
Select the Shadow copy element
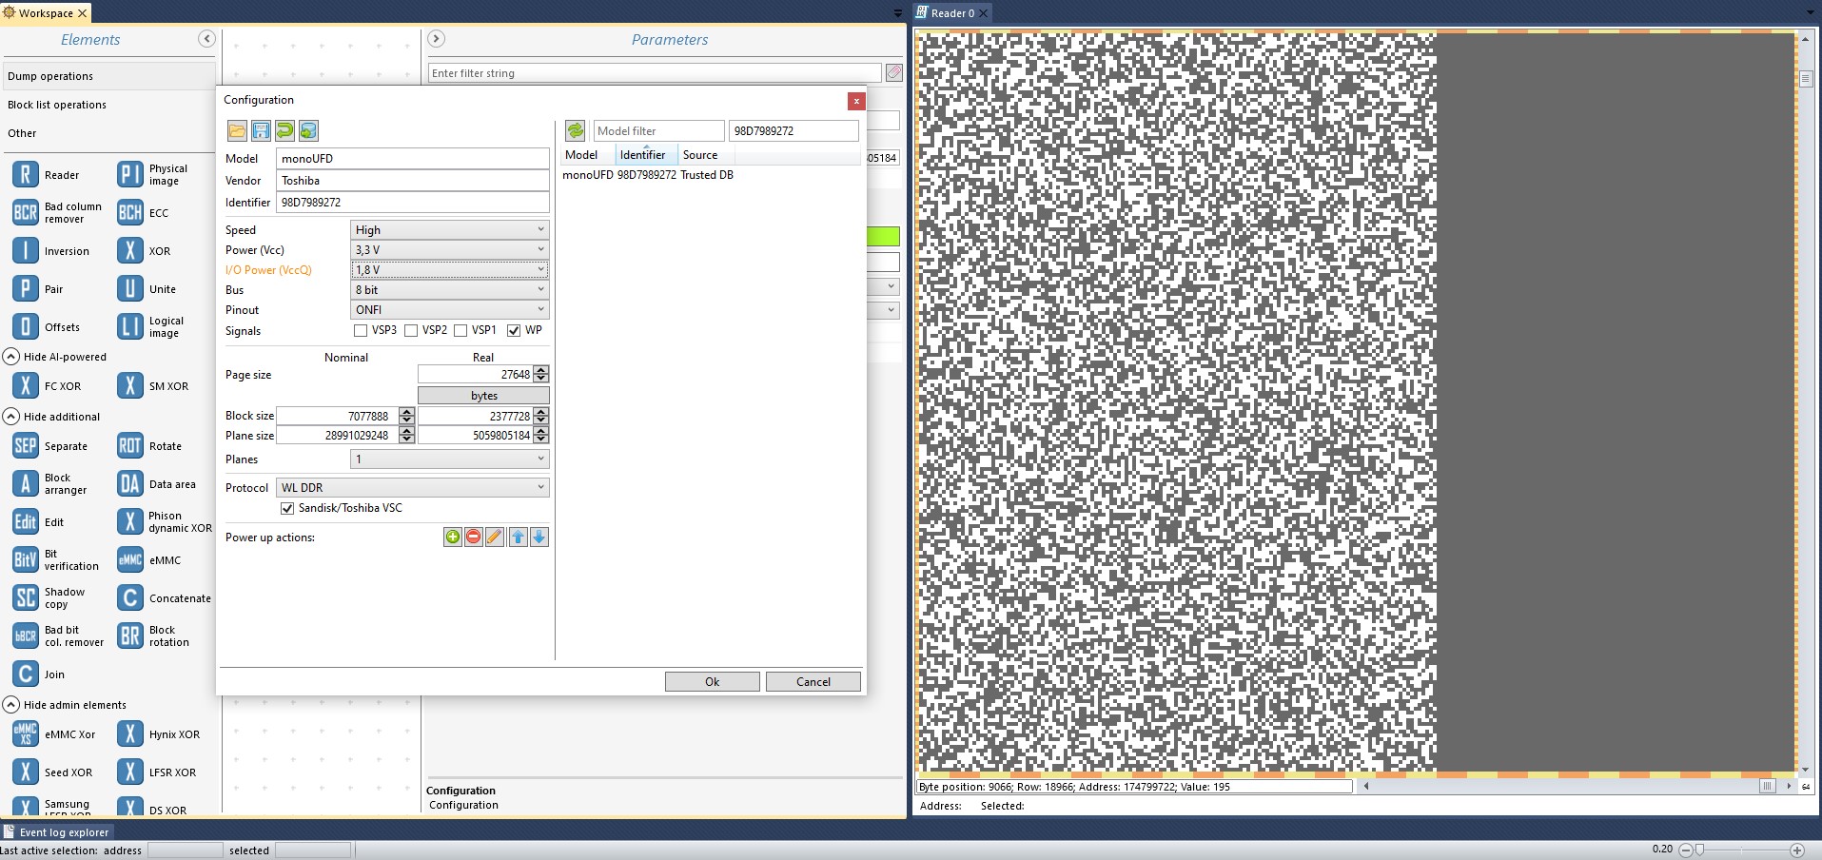(x=49, y=598)
